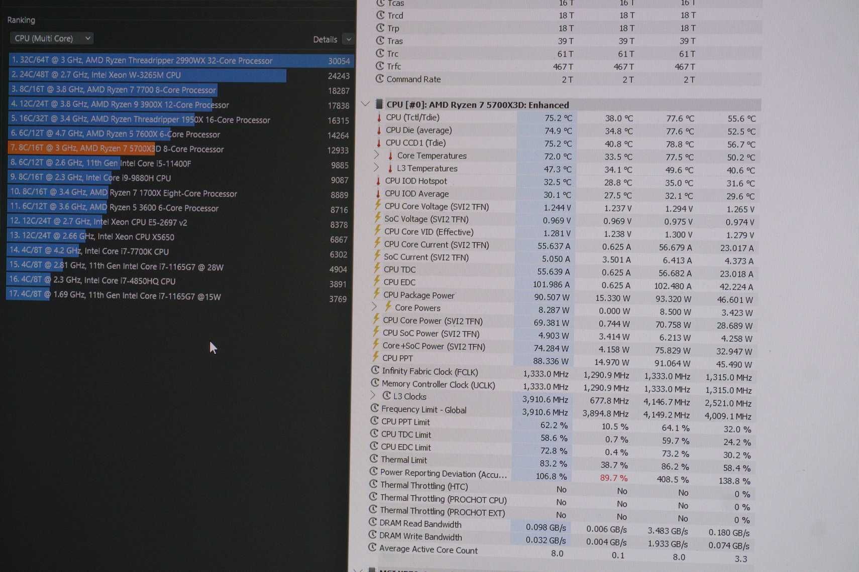The height and width of the screenshot is (572, 859).
Task: Select ranking row Intel Core i5-11400F
Action: (180, 164)
